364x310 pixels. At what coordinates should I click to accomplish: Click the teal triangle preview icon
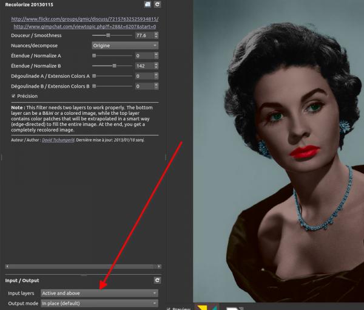coord(214,308)
